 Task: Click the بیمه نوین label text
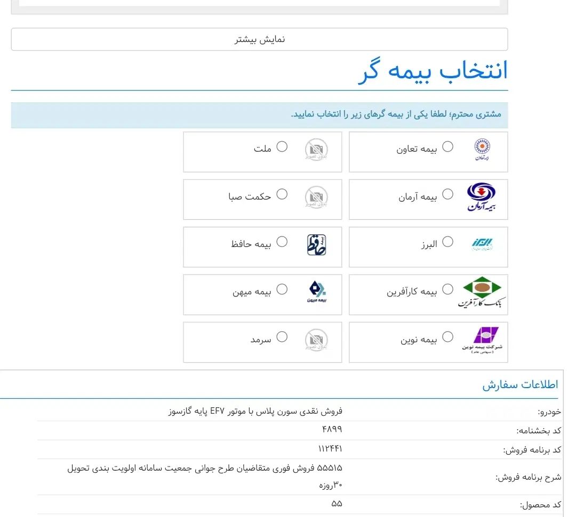(419, 340)
